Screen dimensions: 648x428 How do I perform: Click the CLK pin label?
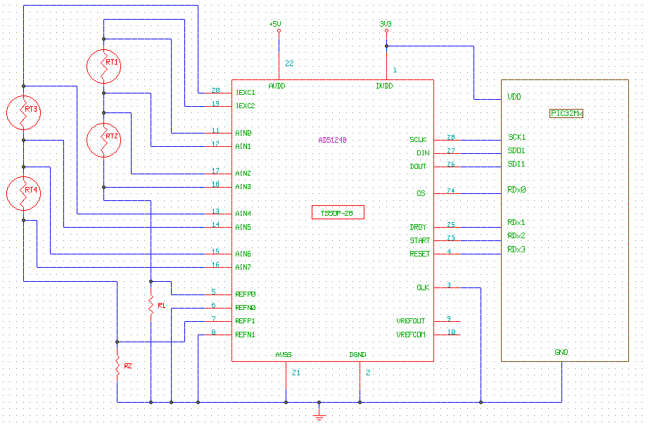click(423, 287)
